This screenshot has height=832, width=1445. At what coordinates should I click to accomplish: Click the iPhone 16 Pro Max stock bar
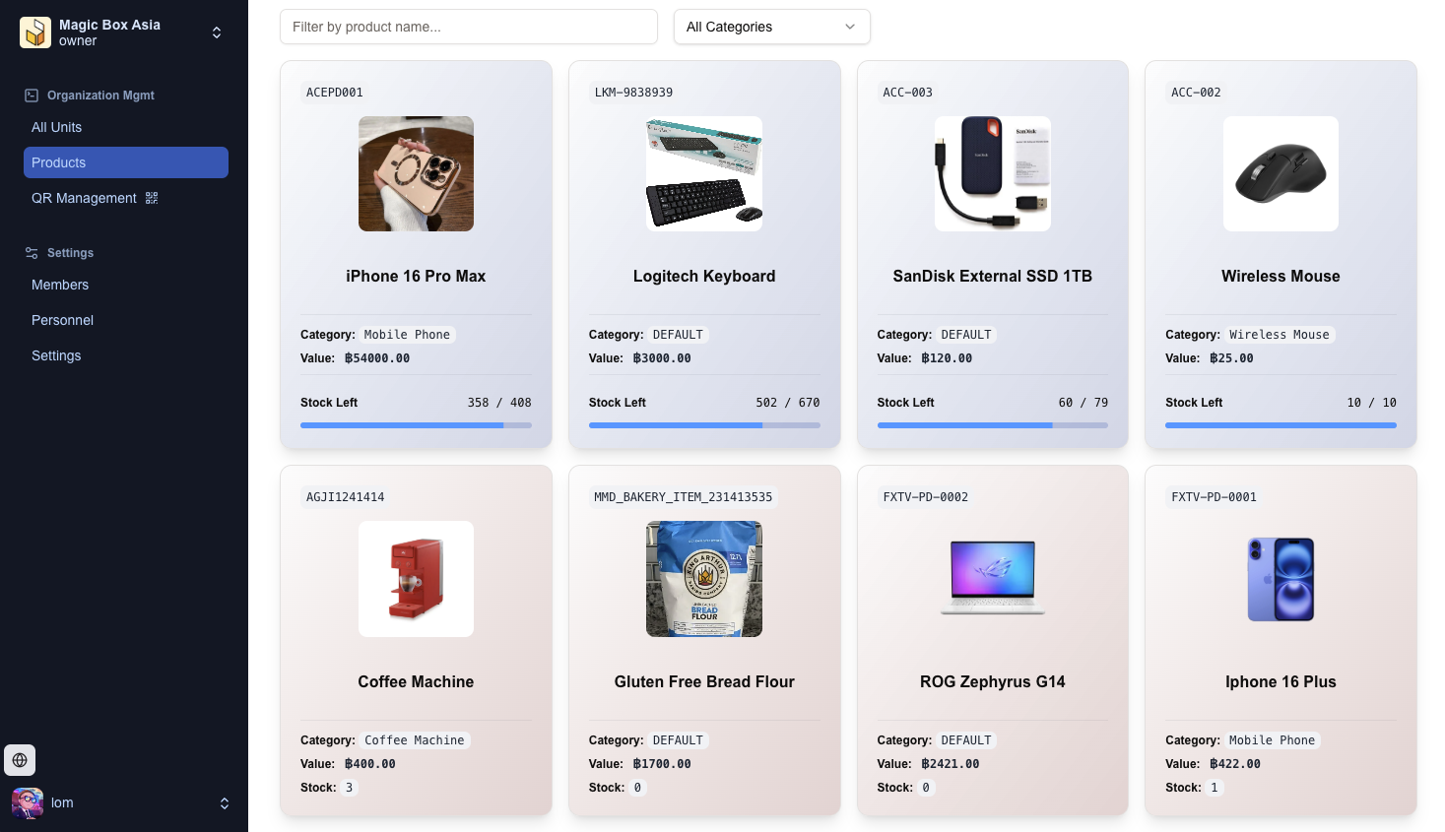(x=416, y=425)
